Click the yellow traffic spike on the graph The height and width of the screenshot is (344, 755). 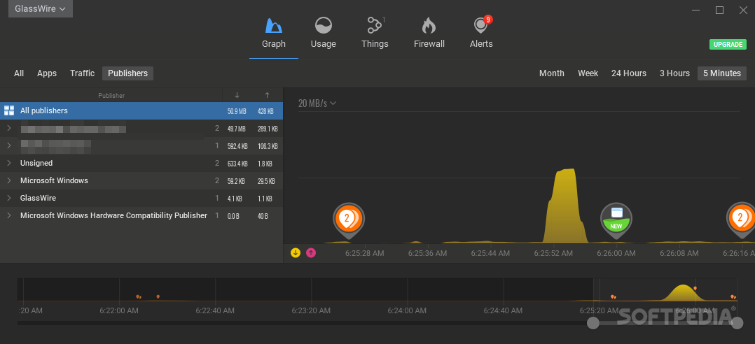[565, 206]
